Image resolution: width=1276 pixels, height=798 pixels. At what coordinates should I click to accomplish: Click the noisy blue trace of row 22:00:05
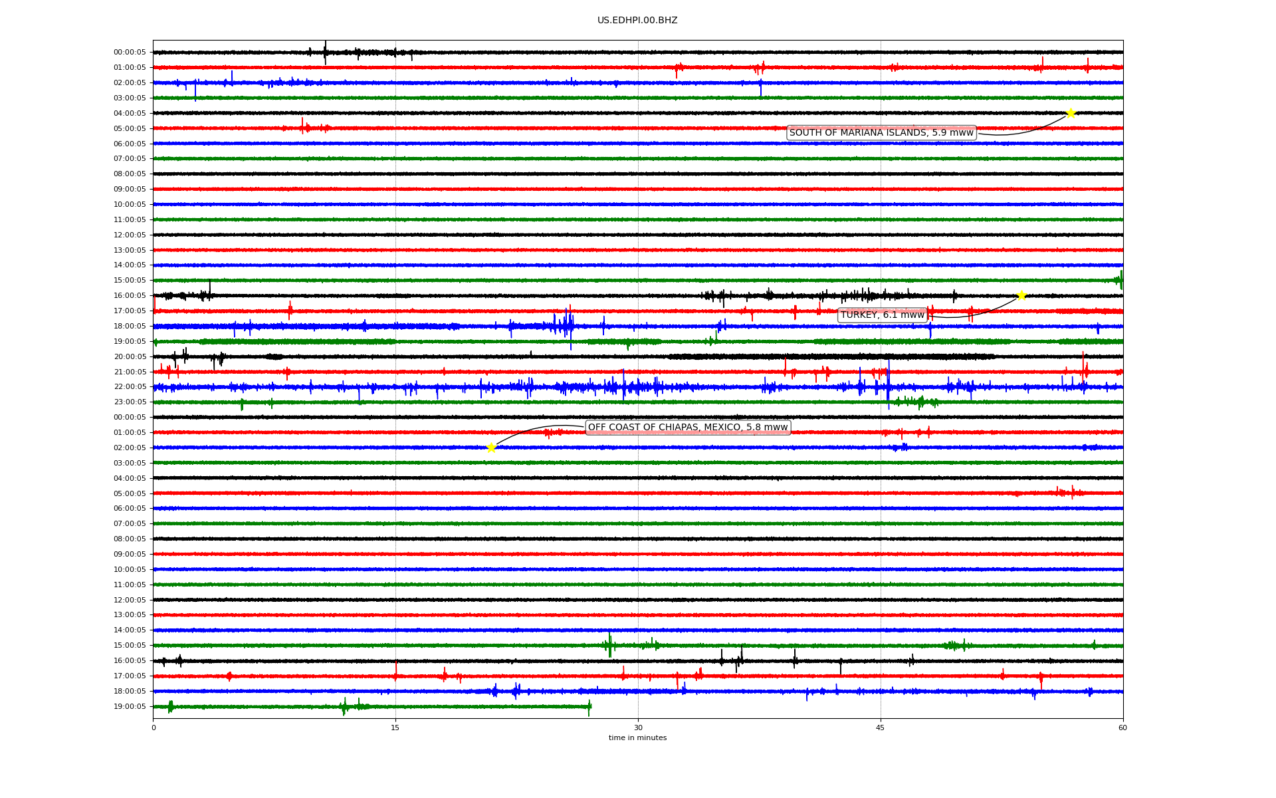tap(638, 387)
